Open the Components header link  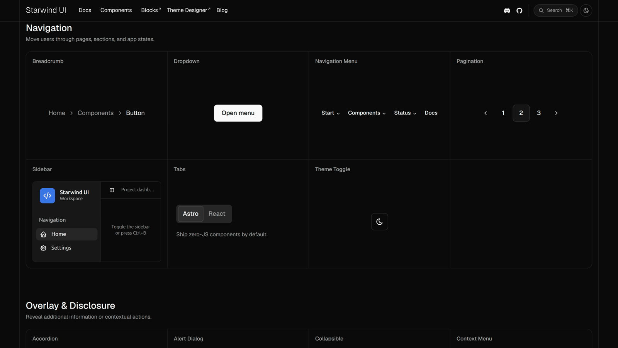116,10
